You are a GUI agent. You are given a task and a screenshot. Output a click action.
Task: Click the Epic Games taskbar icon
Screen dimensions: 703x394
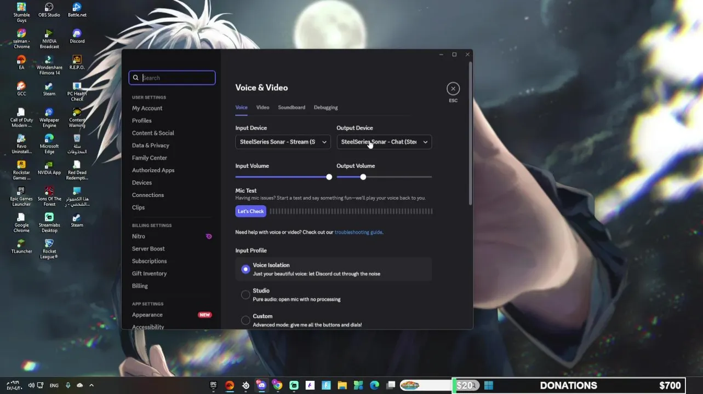[213, 385]
